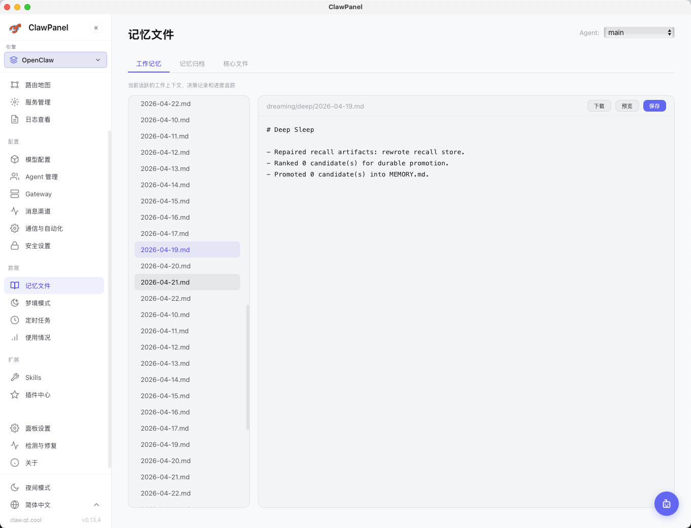Open dream mode moon-clock icon
Image resolution: width=691 pixels, height=528 pixels.
click(15, 303)
